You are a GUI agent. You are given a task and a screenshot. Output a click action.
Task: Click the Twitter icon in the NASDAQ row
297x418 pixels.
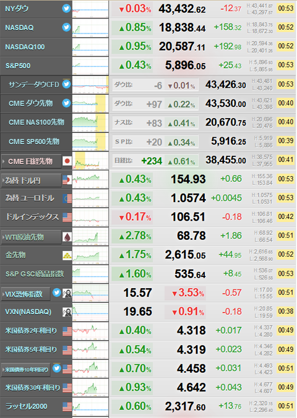66,27
